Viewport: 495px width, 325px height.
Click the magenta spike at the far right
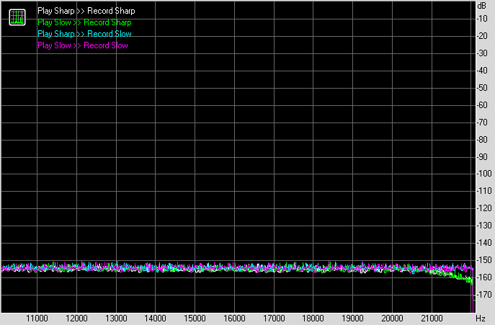tap(473, 297)
